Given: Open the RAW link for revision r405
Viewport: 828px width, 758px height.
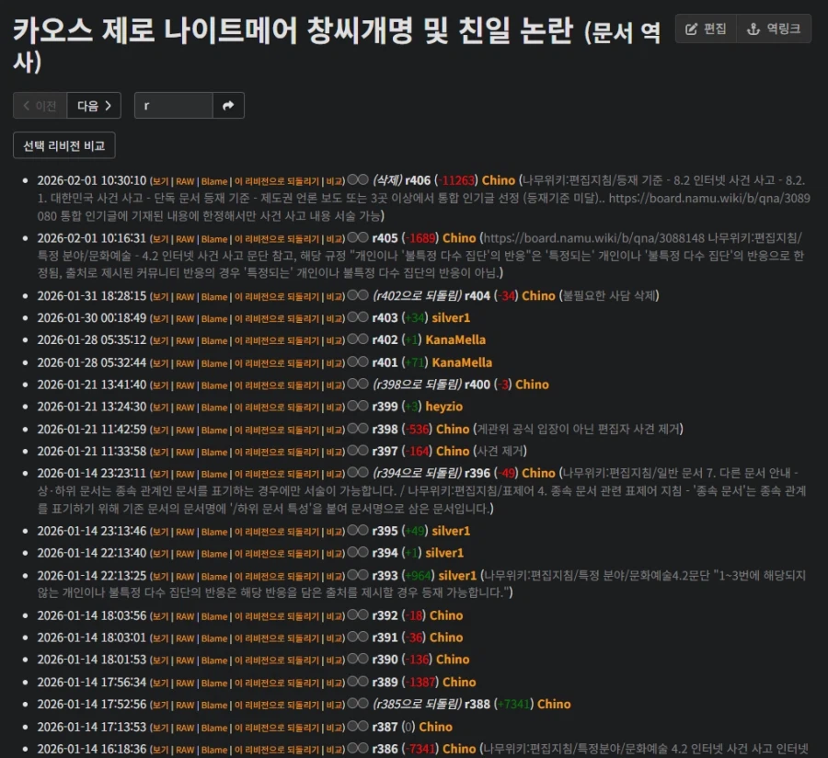Looking at the screenshot, I should click(186, 238).
